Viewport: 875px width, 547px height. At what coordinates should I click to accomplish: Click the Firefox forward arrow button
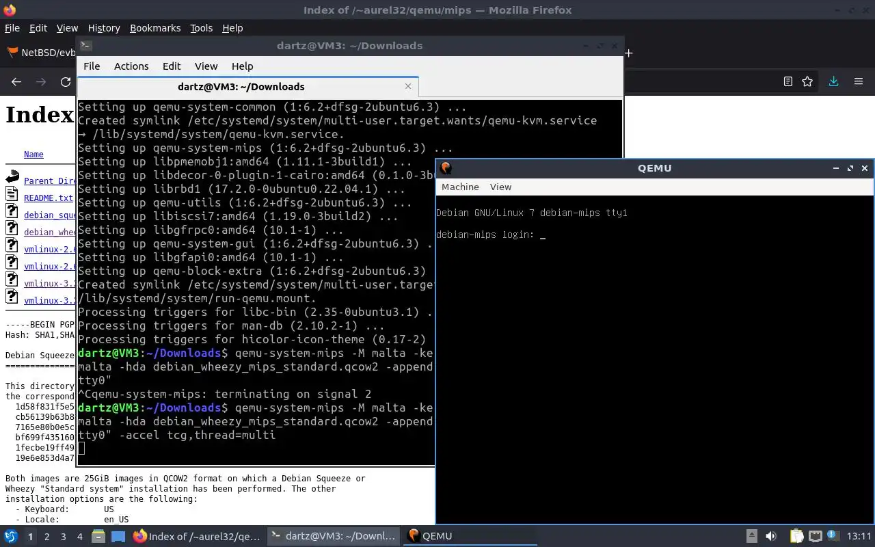[41, 81]
